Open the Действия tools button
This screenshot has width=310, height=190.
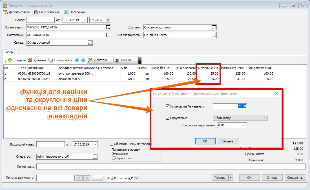[x=98, y=60]
